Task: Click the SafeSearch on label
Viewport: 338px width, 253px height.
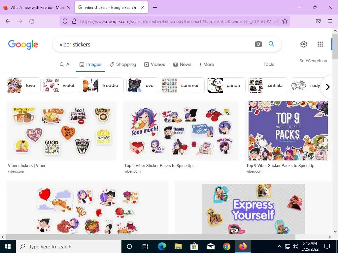Action: click(313, 61)
